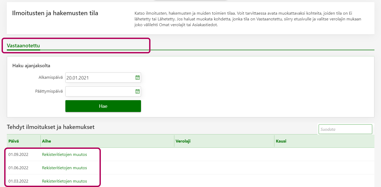Open Rekisteritietojen muutos dated 01.09.2022
The height and width of the screenshot is (187, 381).
click(64, 155)
